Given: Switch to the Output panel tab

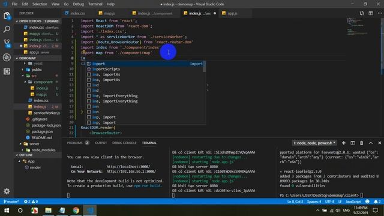Looking at the screenshot, I should [101, 143].
